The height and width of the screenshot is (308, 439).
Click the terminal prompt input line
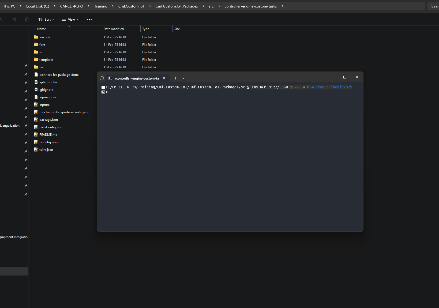point(230,92)
